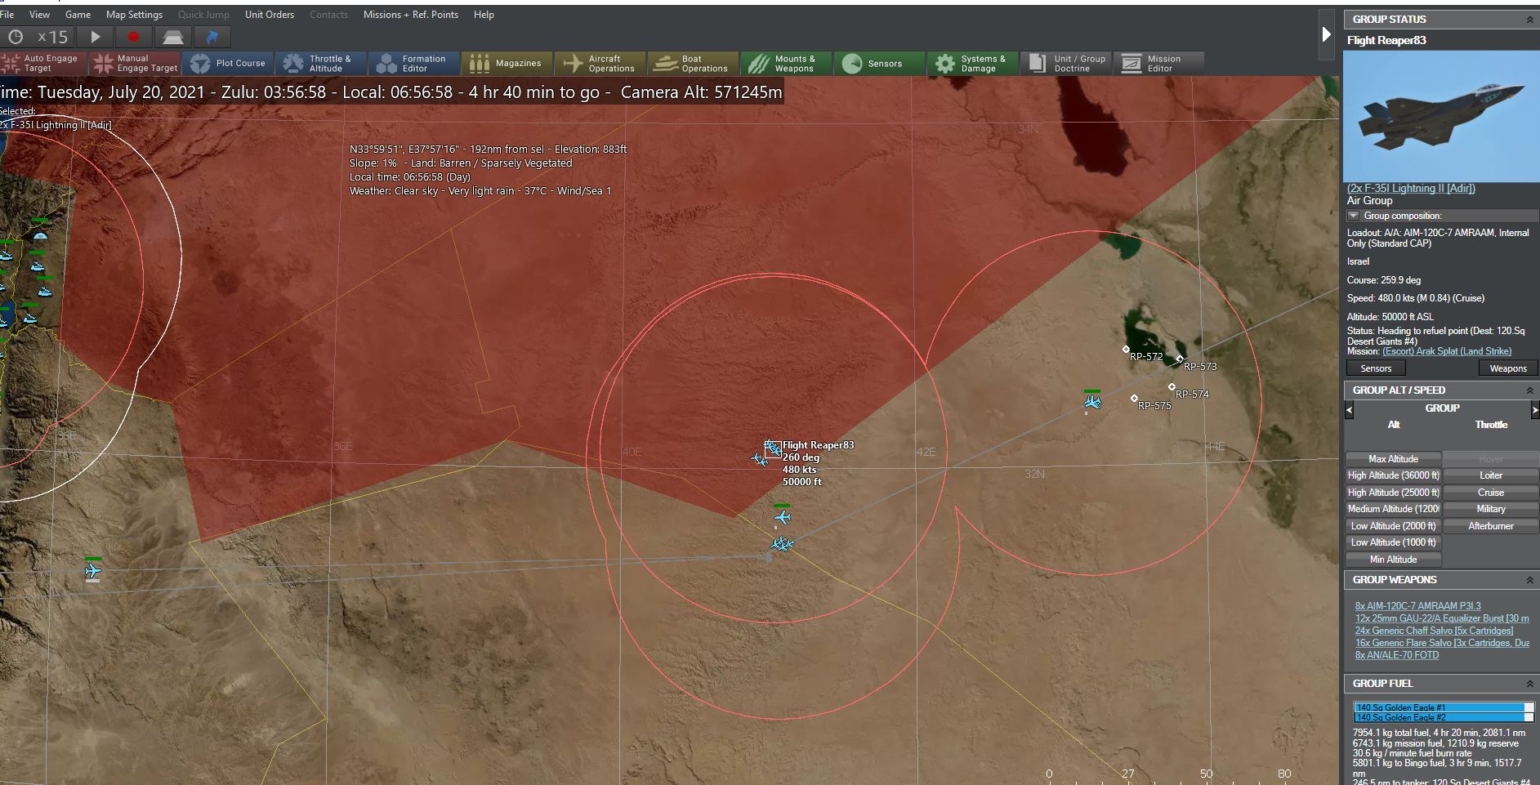The image size is (1540, 785).
Task: Set High Altitude (36000 ft)
Action: 1393,475
